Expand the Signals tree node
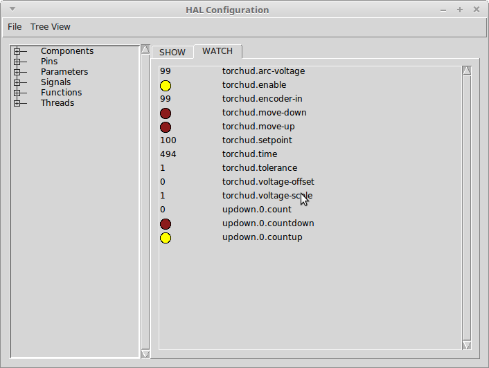489x368 pixels. click(x=17, y=82)
